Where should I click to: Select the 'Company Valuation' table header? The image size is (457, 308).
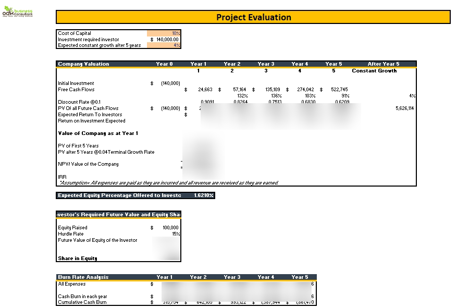[x=83, y=64]
